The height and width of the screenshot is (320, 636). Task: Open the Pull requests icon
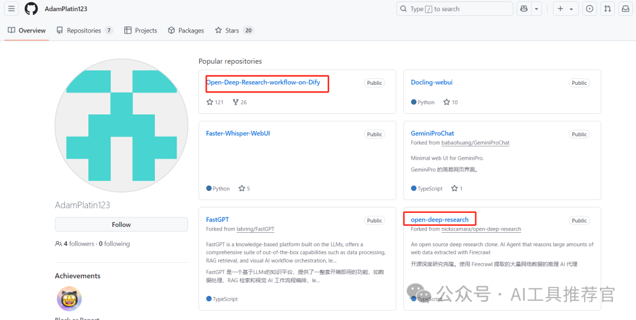(x=608, y=8)
